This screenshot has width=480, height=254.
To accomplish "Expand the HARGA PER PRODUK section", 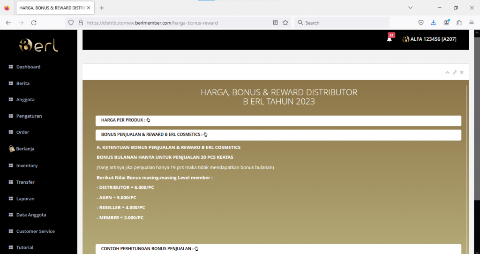I will (x=125, y=120).
